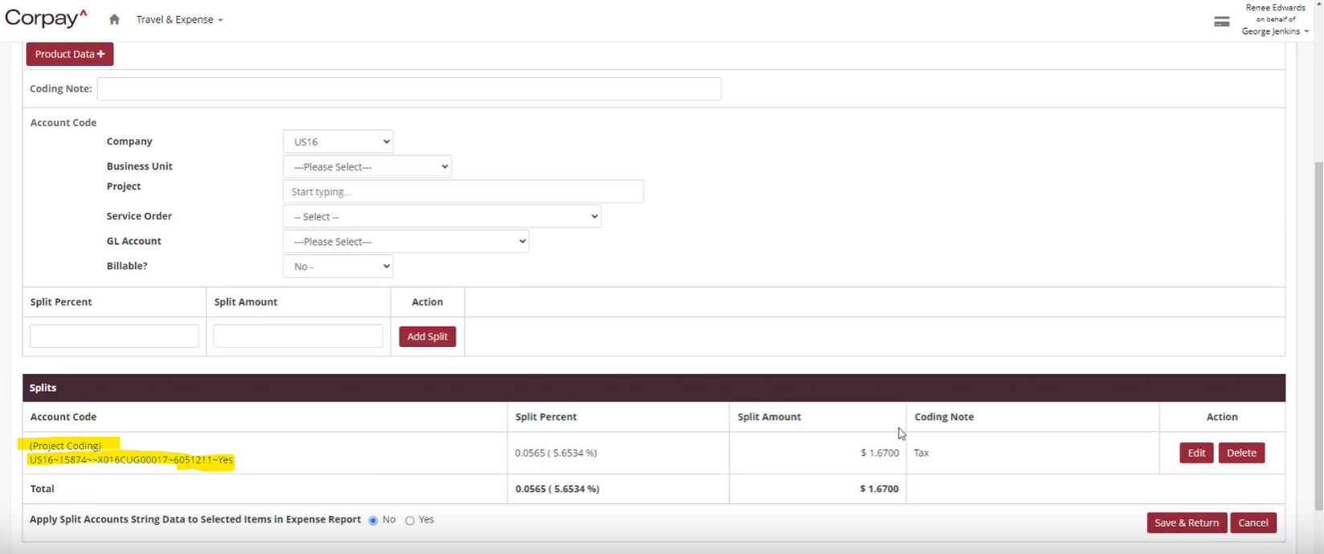This screenshot has height=554, width=1324.
Task: Select Yes for Apply Split Accounts
Action: tap(410, 520)
